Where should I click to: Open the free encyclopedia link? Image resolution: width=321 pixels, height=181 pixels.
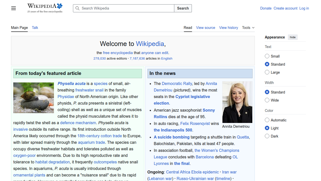pyautogui.click(x=118, y=53)
